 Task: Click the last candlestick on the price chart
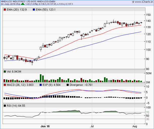(141, 23)
